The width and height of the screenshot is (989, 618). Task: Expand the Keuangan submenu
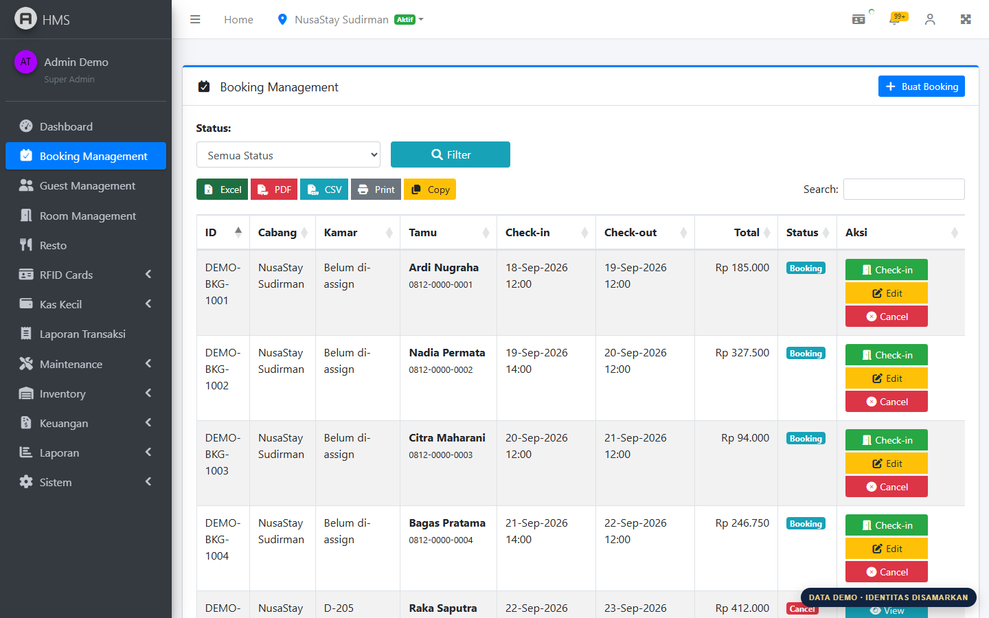pos(86,423)
